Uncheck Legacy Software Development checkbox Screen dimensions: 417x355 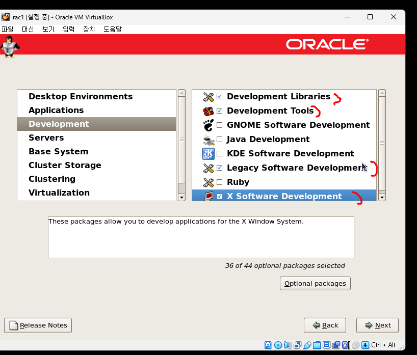(x=219, y=168)
